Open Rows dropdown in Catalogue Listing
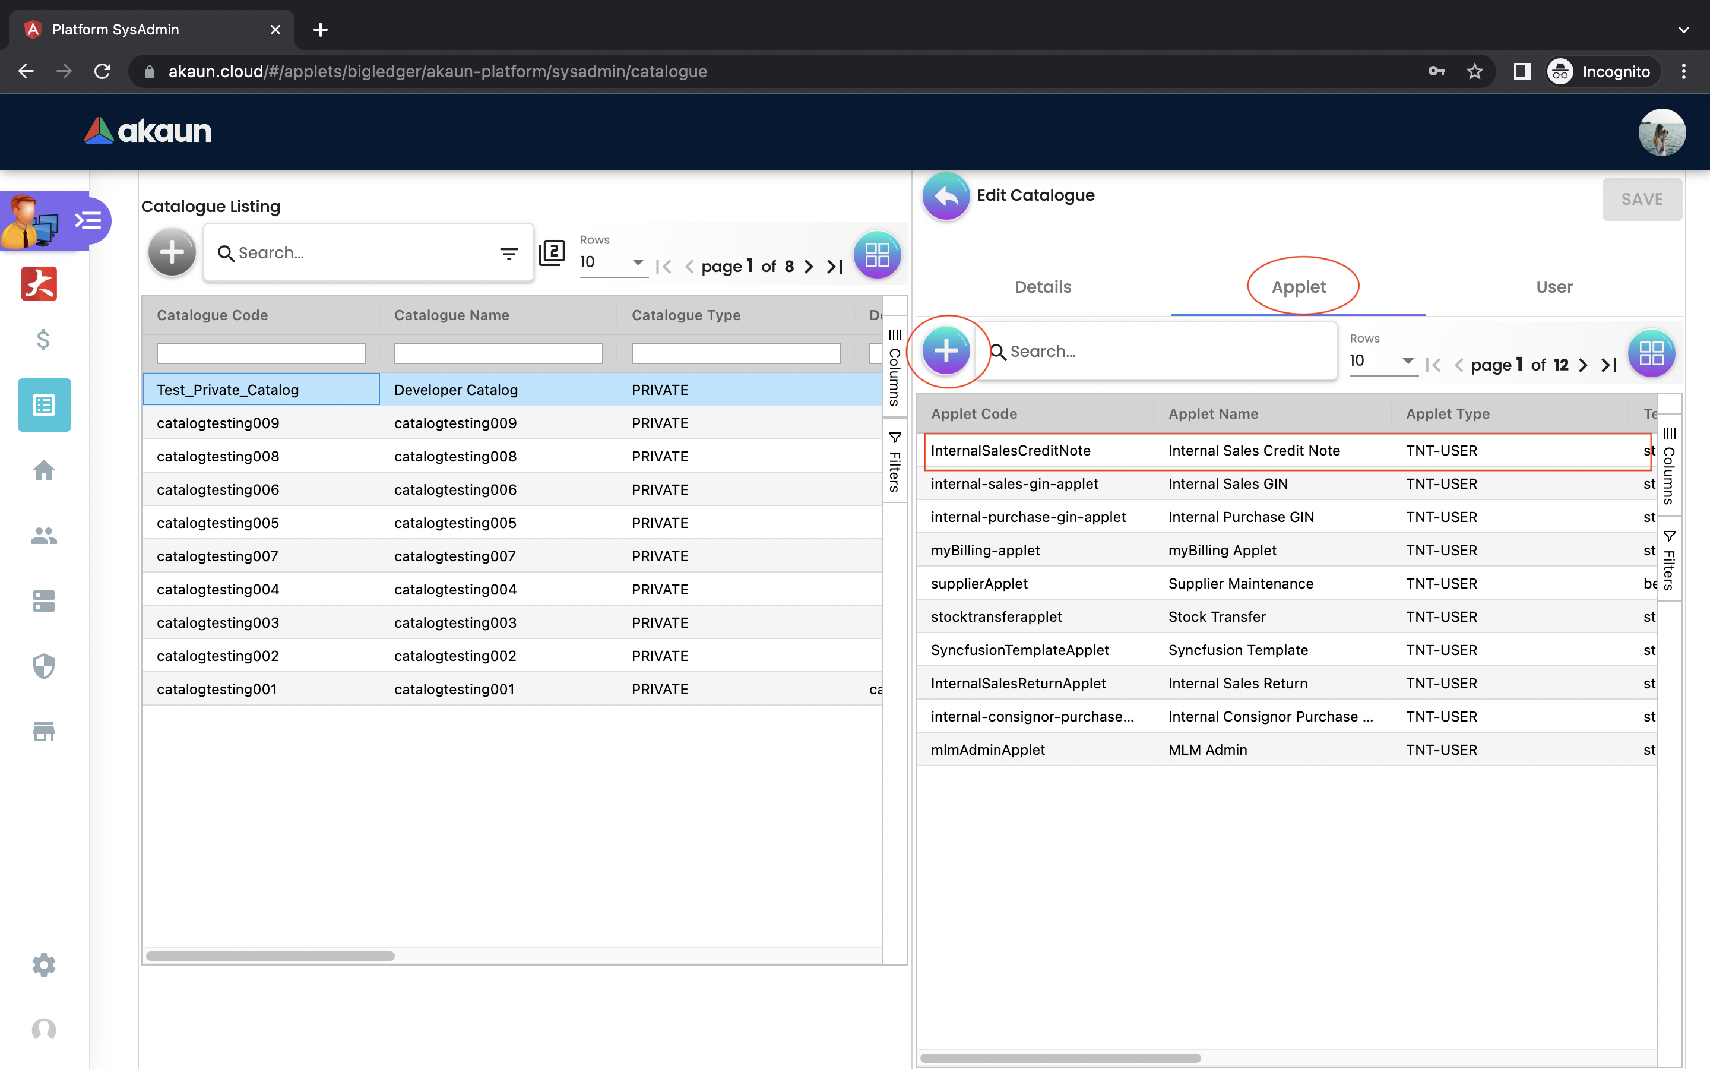The width and height of the screenshot is (1710, 1069). (612, 262)
